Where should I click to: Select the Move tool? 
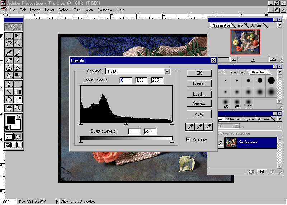pyautogui.click(x=18, y=36)
